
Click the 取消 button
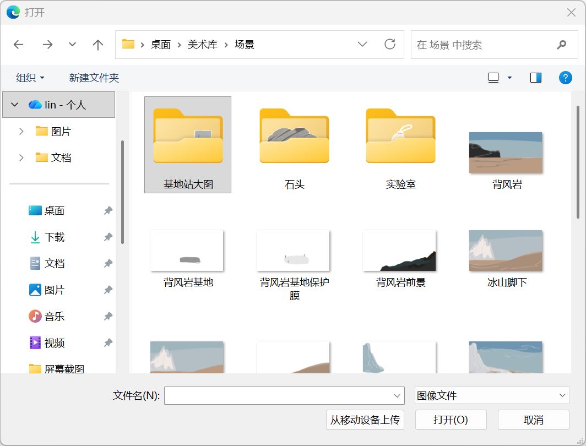(x=533, y=420)
